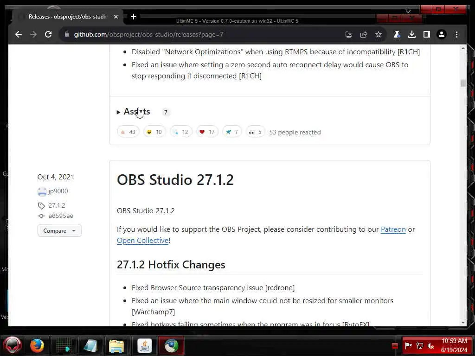The width and height of the screenshot is (475, 356).
Task: Open the network tray icon
Action: coord(420,345)
